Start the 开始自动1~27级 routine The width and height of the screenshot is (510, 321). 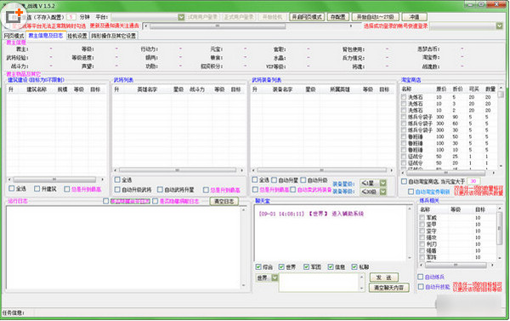coord(376,17)
